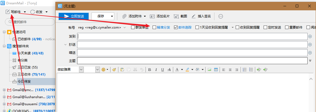Apply the font color A
Viewport: 316px width, 112px height.
pos(177,70)
